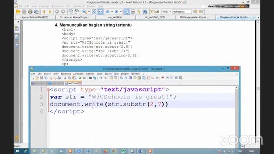Click the Foxit fit page icon
274x154 pixels.
click(94, 12)
